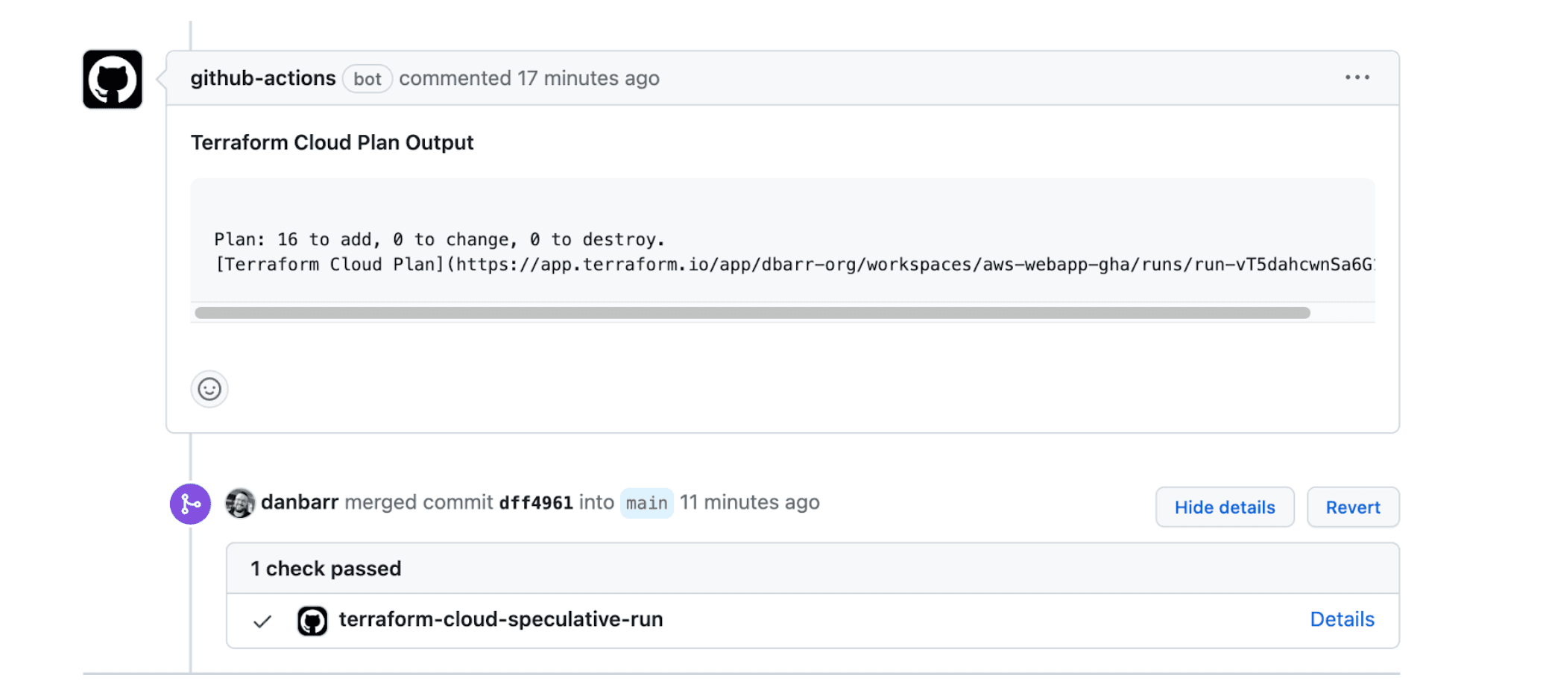The image size is (1549, 696).
Task: Open the comment options kebab menu
Action: (1357, 77)
